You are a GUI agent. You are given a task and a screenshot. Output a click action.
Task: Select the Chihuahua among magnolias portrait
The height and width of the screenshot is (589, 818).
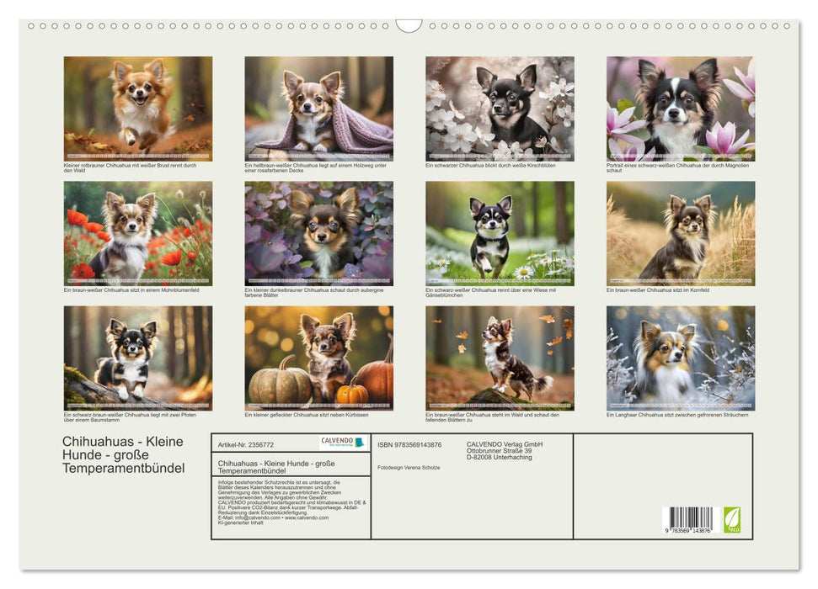point(681,109)
